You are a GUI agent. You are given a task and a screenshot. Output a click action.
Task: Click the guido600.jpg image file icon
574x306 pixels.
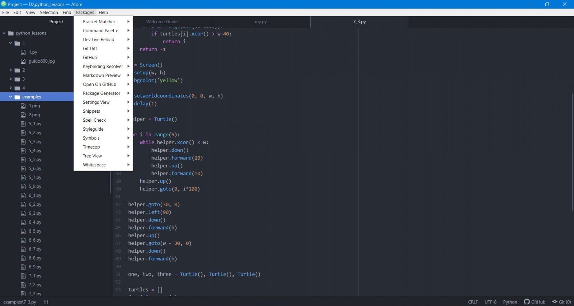[23, 61]
